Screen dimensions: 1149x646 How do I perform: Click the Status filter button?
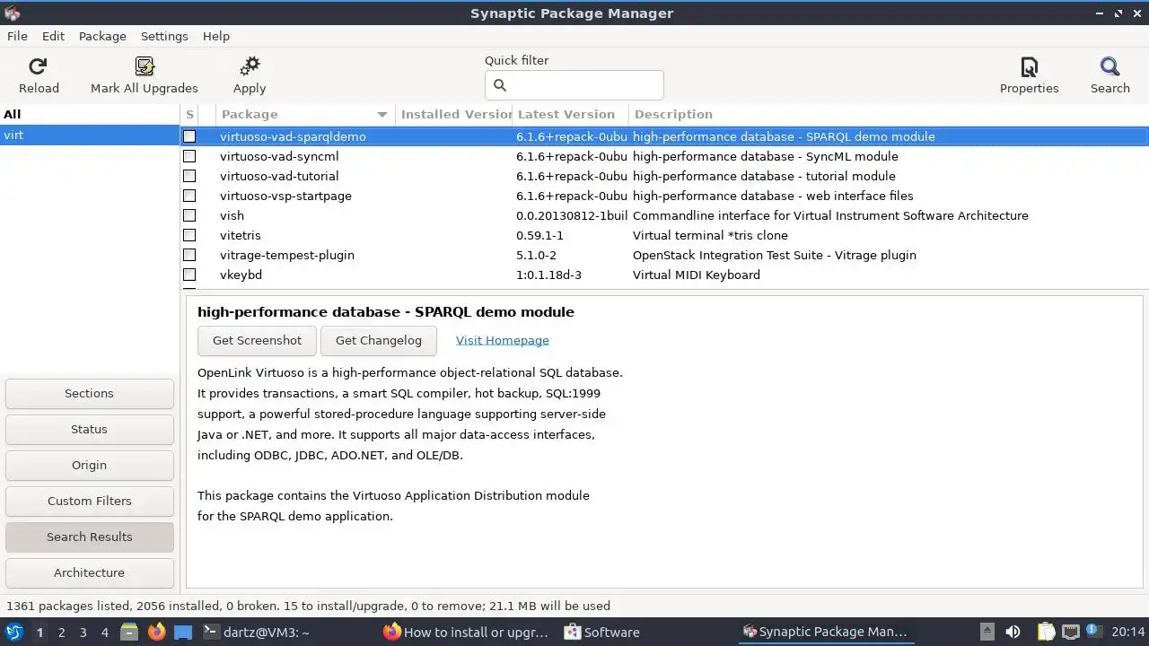[x=89, y=429]
